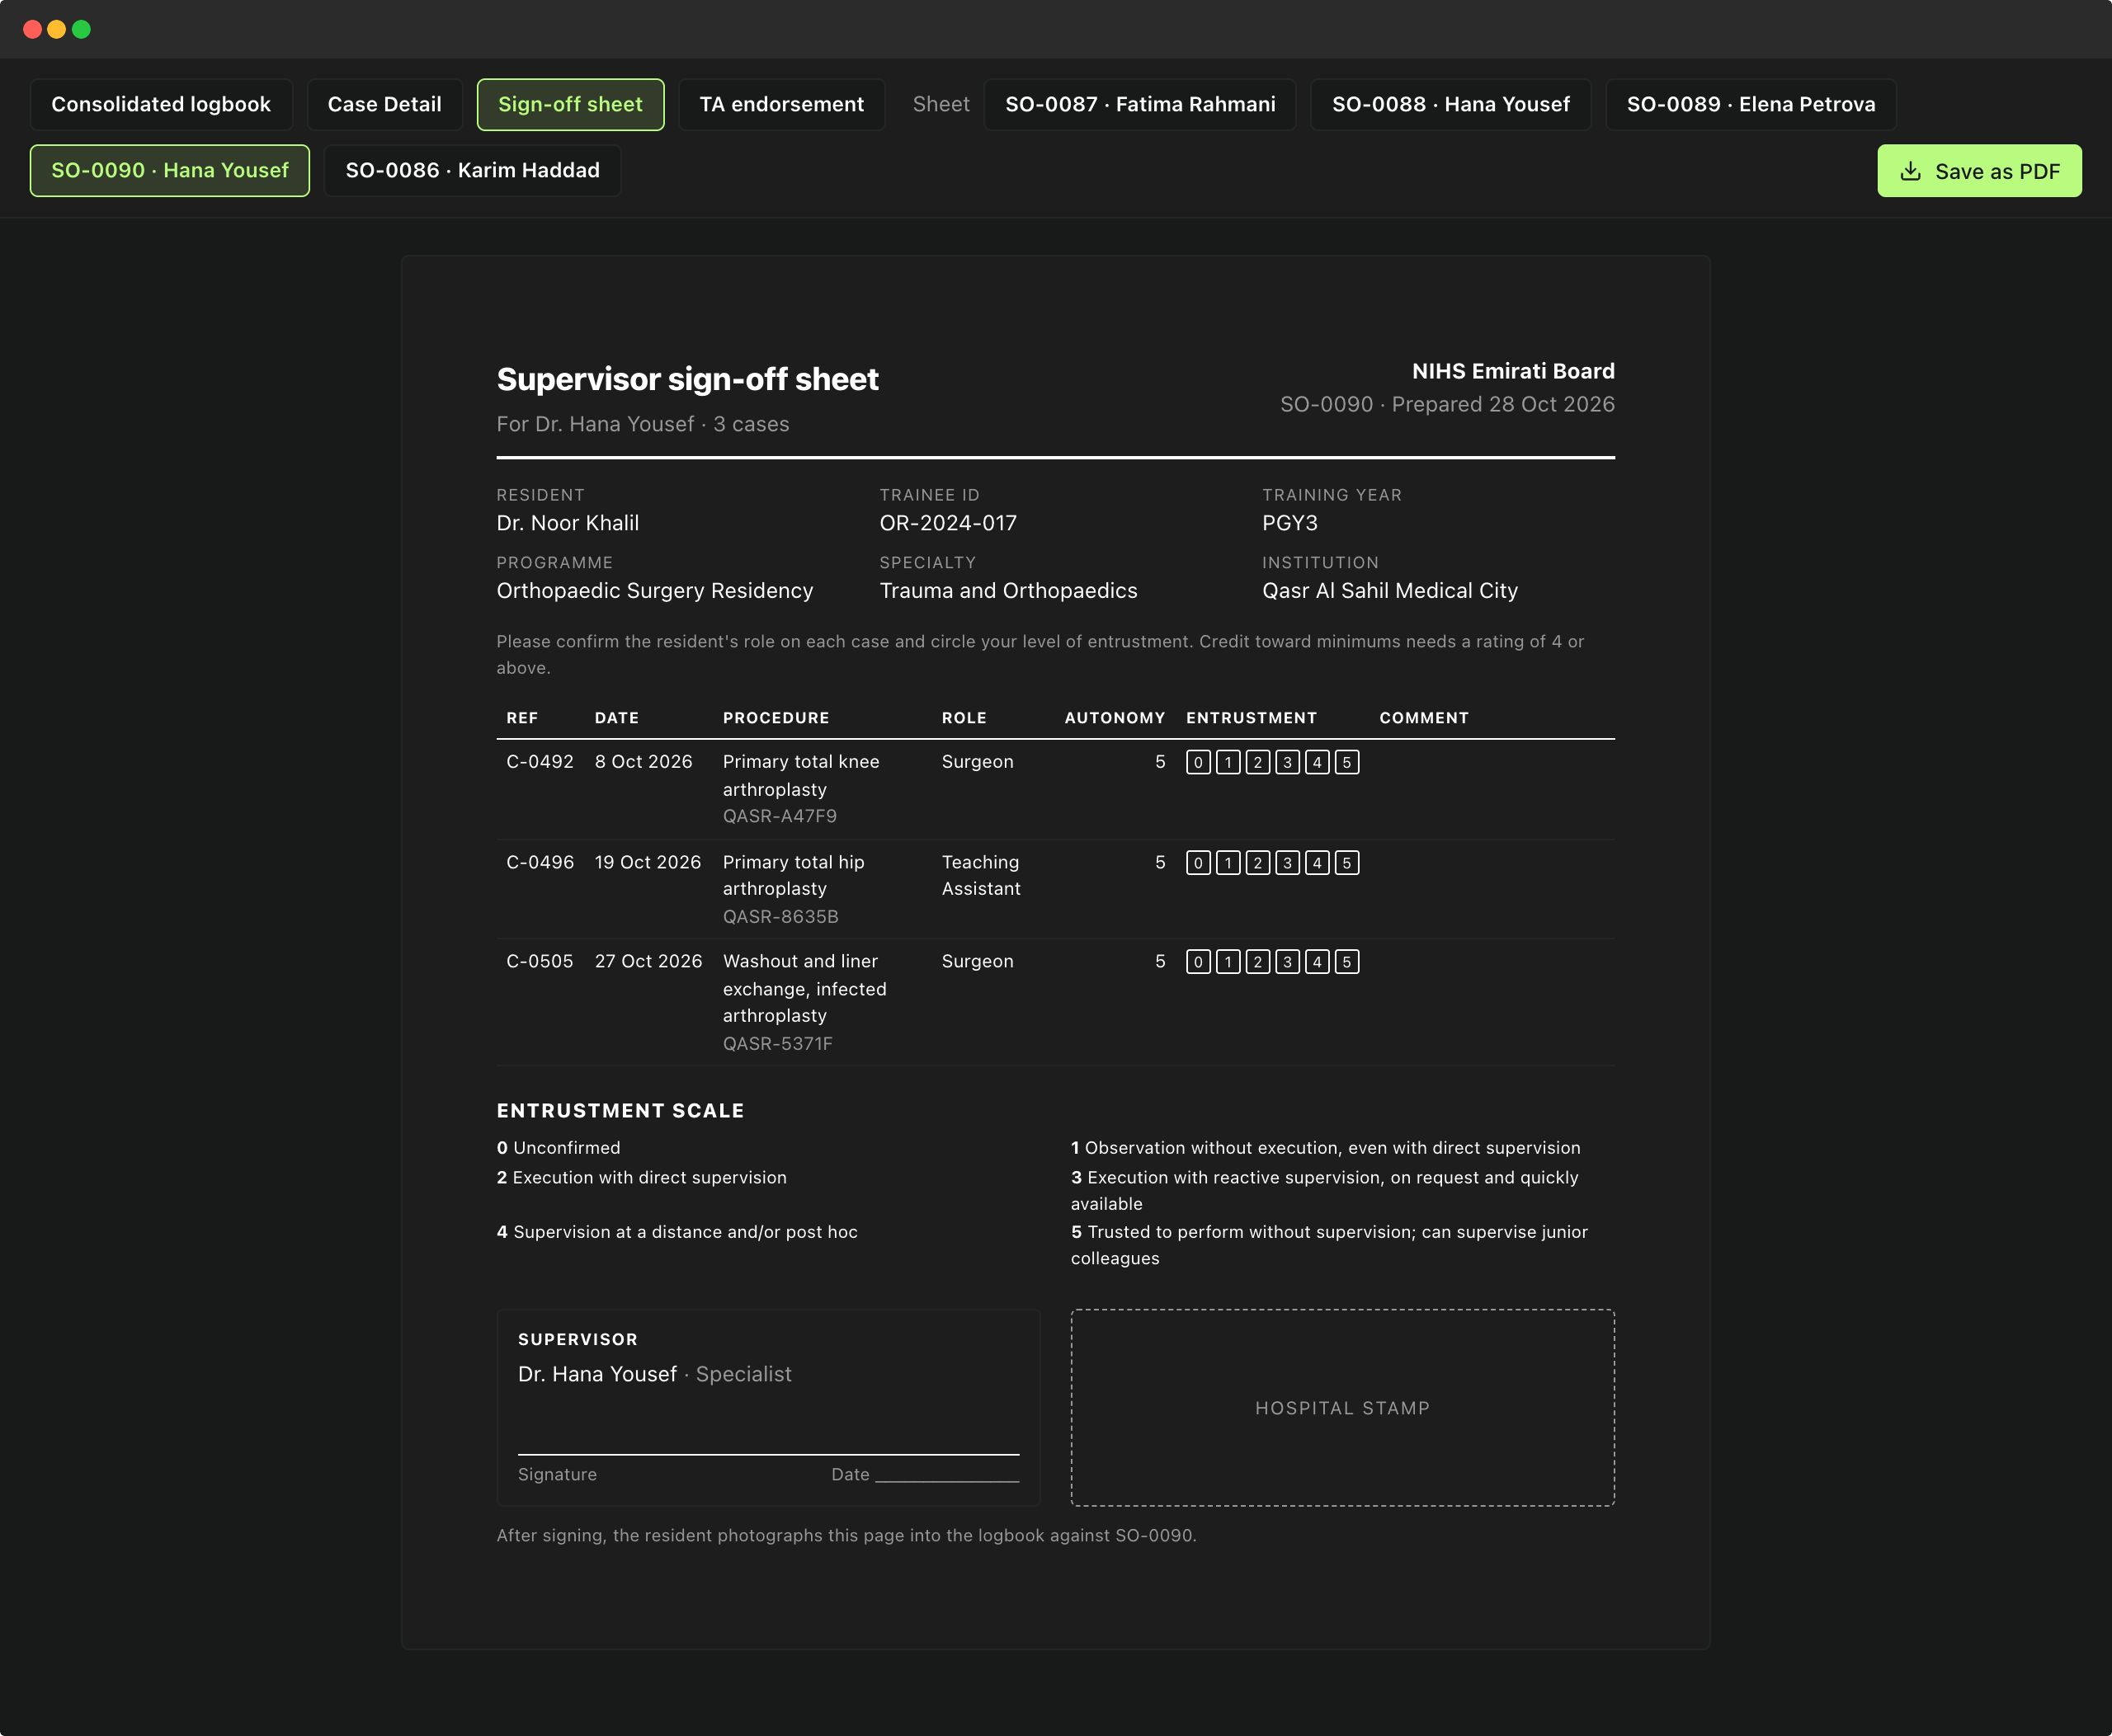This screenshot has height=1736, width=2112.
Task: Click case reference C-0496
Action: 540,862
